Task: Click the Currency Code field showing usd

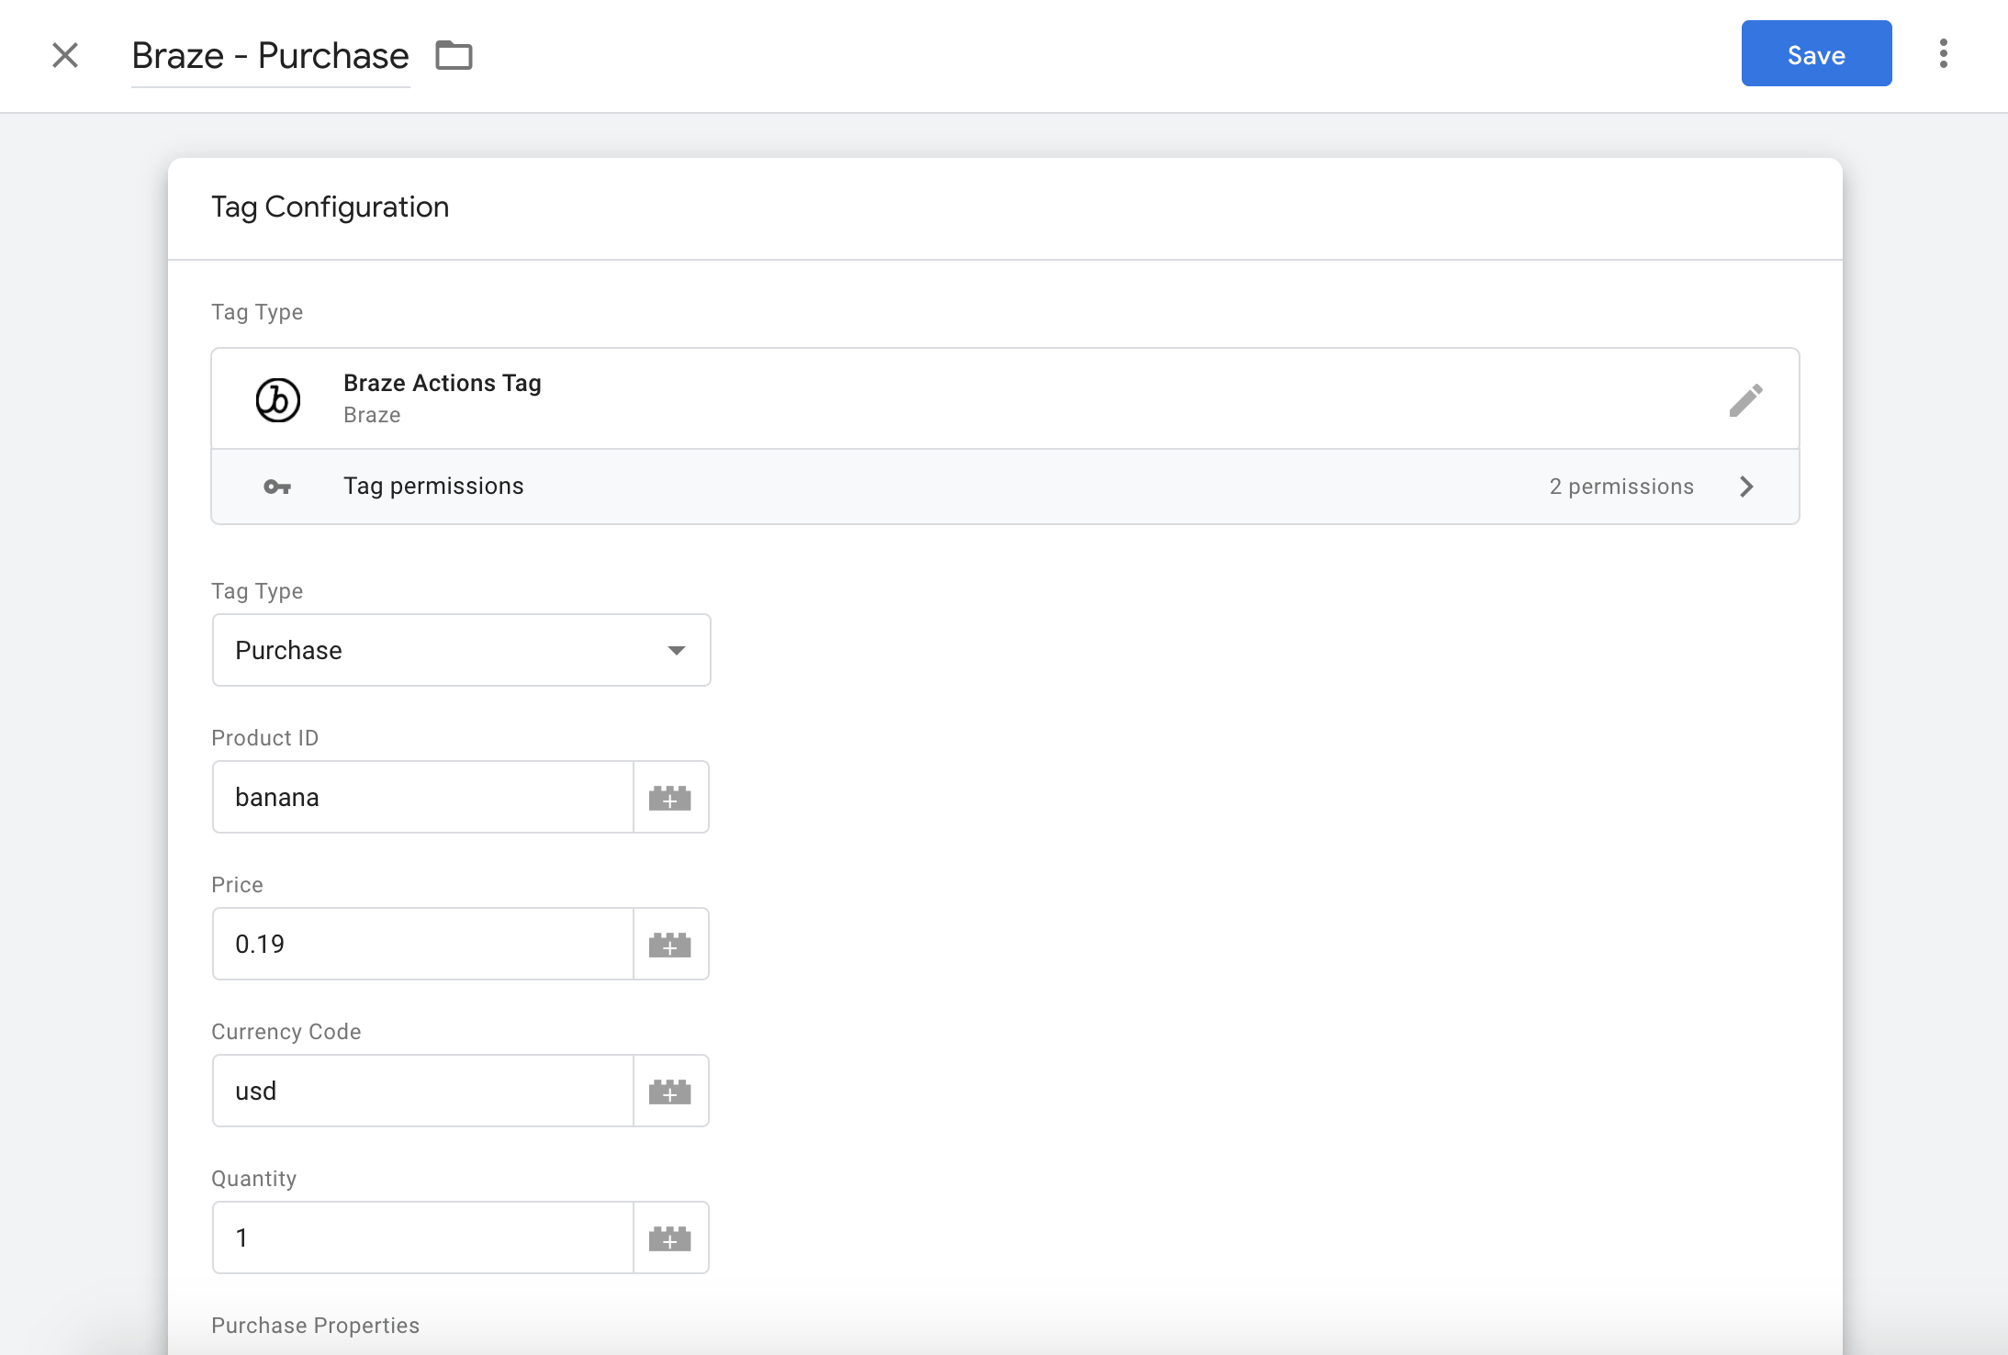Action: click(423, 1091)
